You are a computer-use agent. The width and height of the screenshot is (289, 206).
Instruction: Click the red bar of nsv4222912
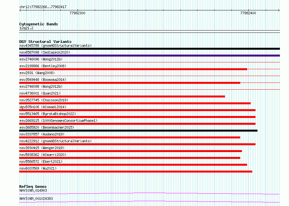point(137,144)
